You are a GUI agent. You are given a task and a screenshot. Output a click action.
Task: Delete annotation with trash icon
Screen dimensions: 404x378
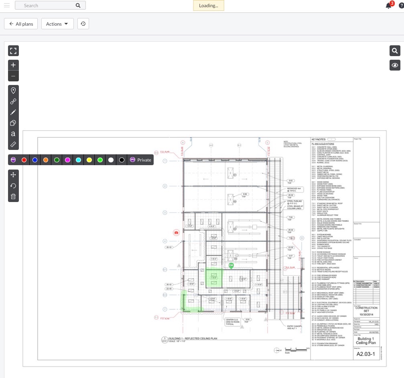coord(13,196)
